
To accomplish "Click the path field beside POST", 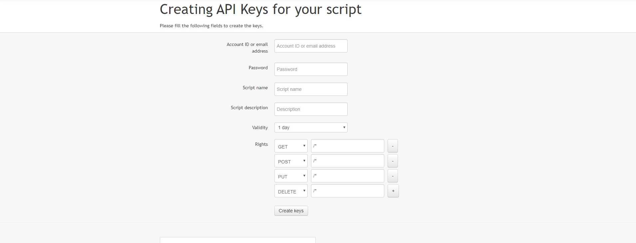I will tap(347, 161).
